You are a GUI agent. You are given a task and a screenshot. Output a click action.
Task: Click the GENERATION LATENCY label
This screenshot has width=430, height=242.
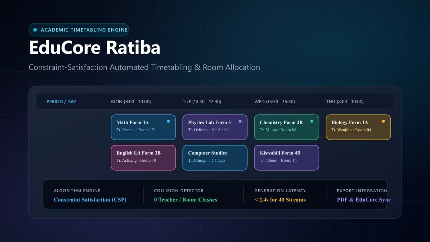(x=280, y=191)
